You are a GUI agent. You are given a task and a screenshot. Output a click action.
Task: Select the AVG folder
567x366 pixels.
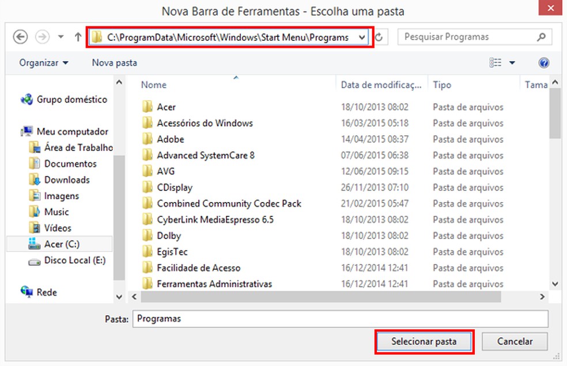(166, 171)
